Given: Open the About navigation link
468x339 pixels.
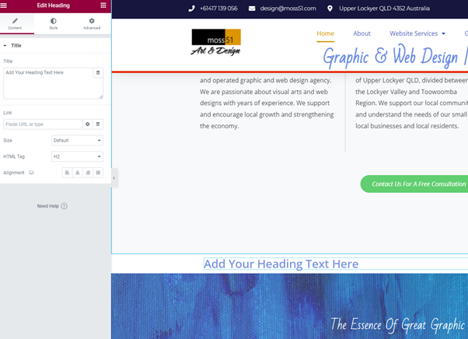Looking at the screenshot, I should (361, 33).
